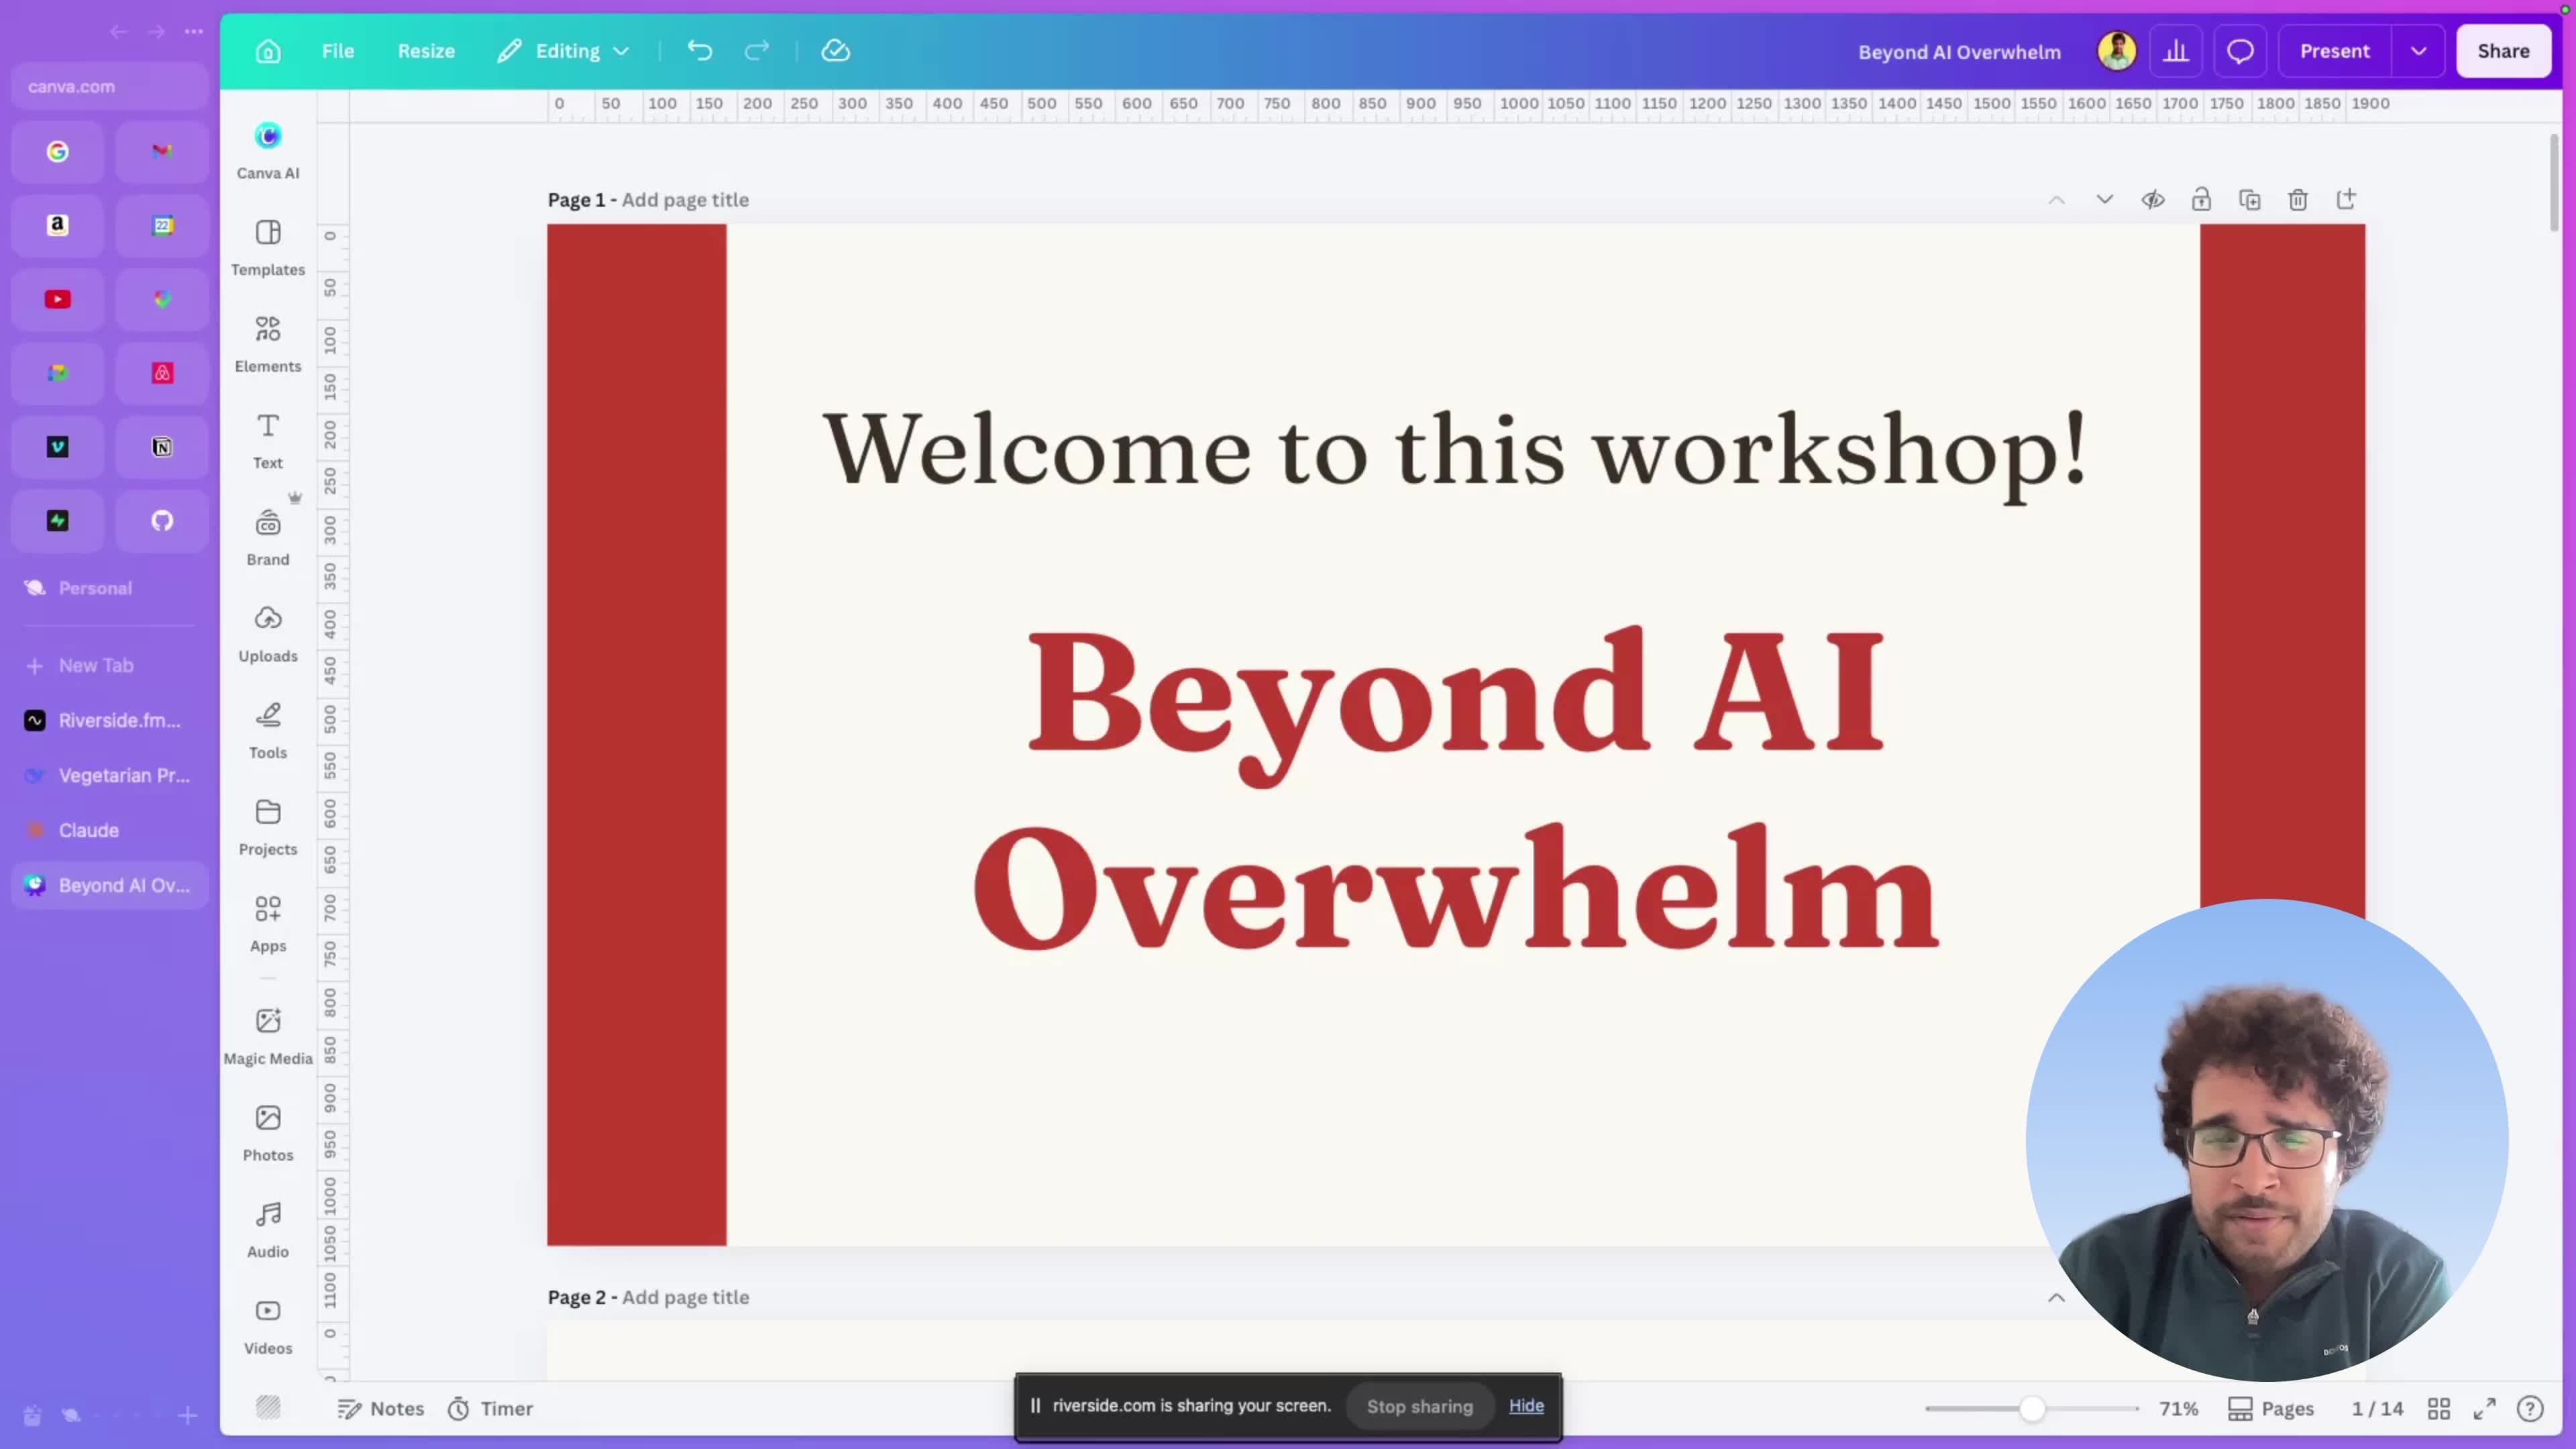Image resolution: width=2576 pixels, height=1449 pixels.
Task: Open the Timer
Action: tap(490, 1408)
